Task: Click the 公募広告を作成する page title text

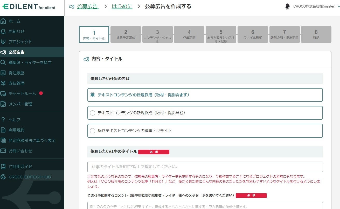Action: tap(168, 6)
